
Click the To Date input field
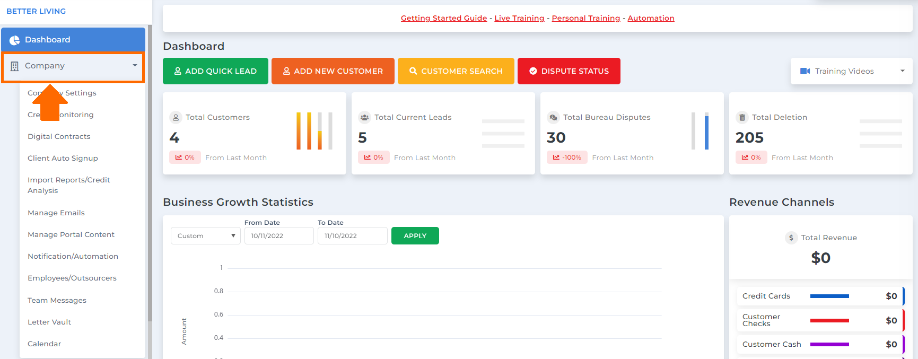353,236
